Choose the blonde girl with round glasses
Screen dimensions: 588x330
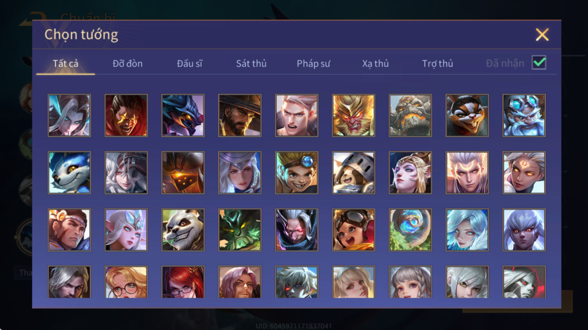pos(126,282)
